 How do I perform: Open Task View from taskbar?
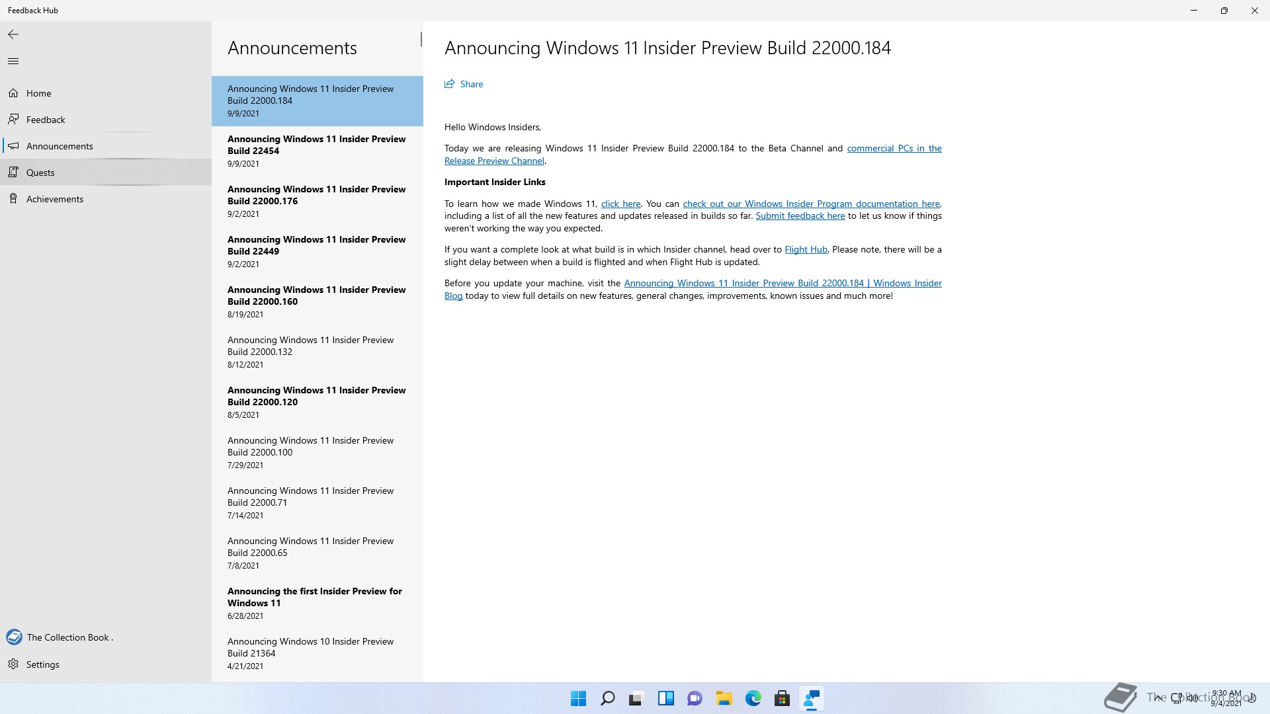pos(636,699)
